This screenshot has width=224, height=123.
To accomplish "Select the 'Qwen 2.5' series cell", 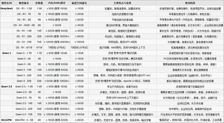I will coord(7,86).
